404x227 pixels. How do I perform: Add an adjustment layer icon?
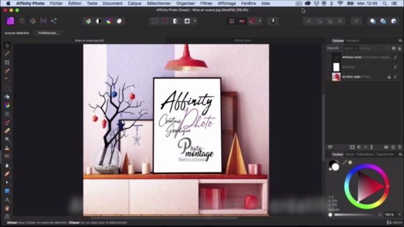(359, 147)
